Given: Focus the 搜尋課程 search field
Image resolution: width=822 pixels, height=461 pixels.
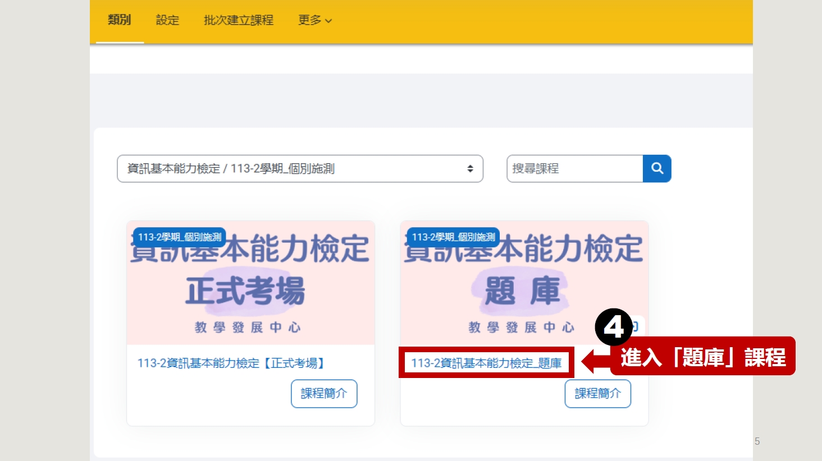Looking at the screenshot, I should click(x=574, y=169).
